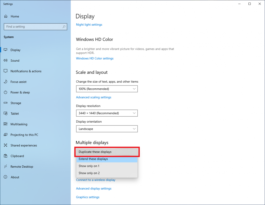
Task: Click the search magnifier icon
Action: 64,27
